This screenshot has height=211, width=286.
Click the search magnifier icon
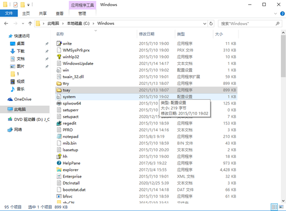[x=277, y=24]
